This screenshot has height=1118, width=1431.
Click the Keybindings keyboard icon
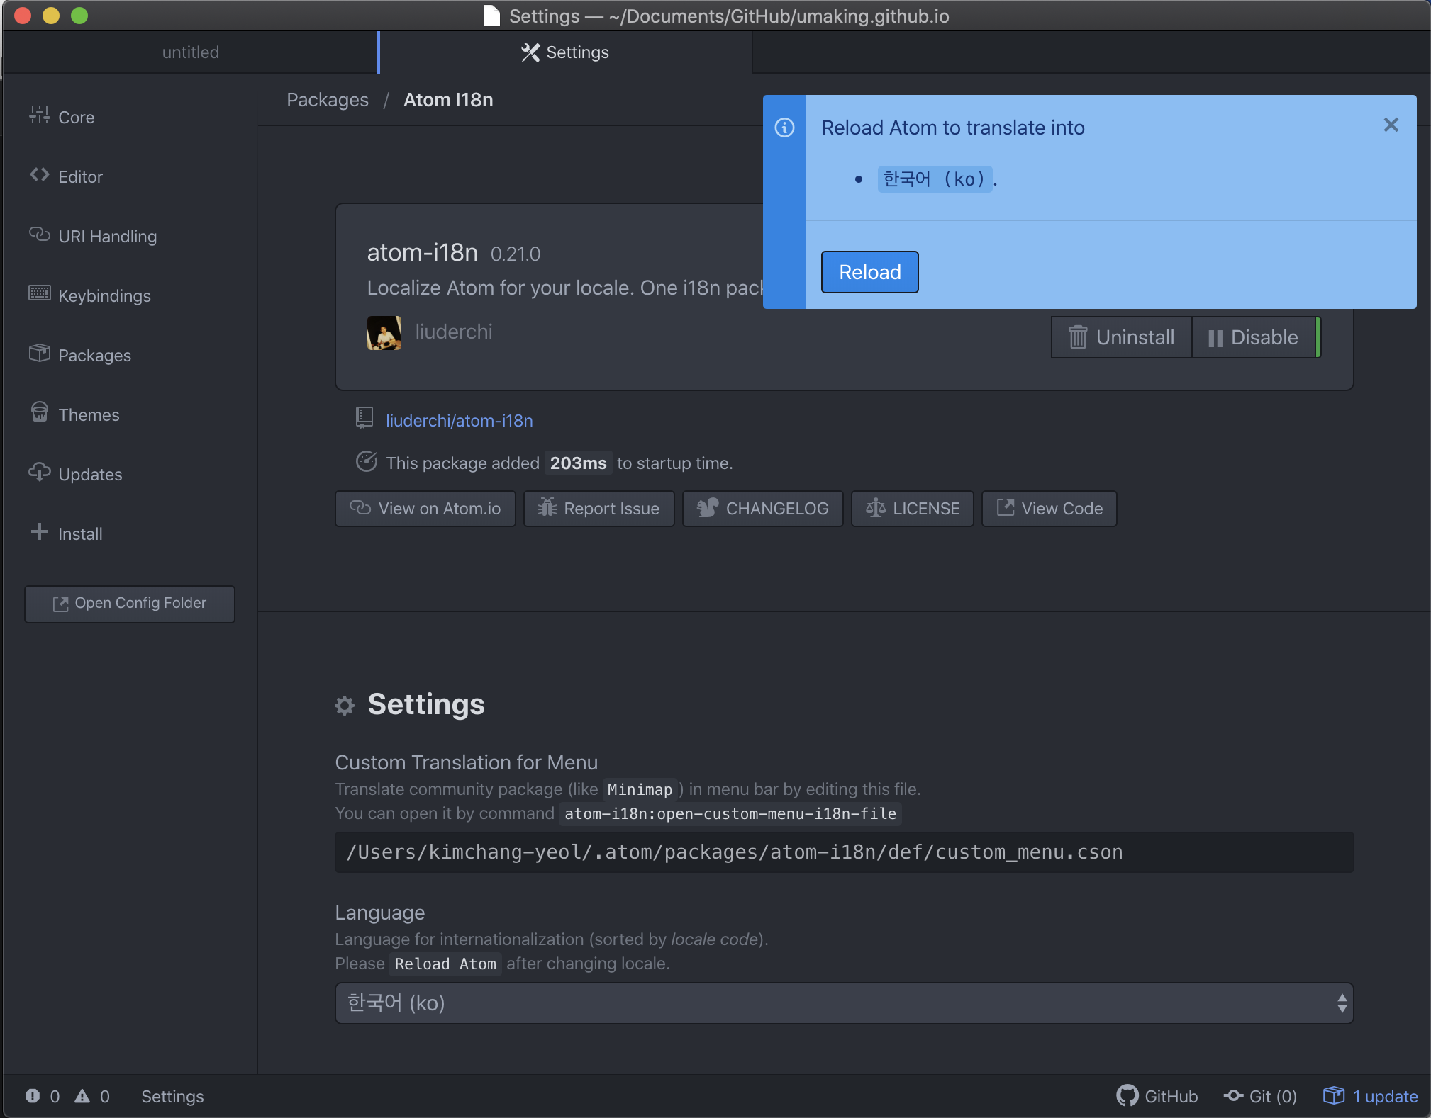pos(39,293)
